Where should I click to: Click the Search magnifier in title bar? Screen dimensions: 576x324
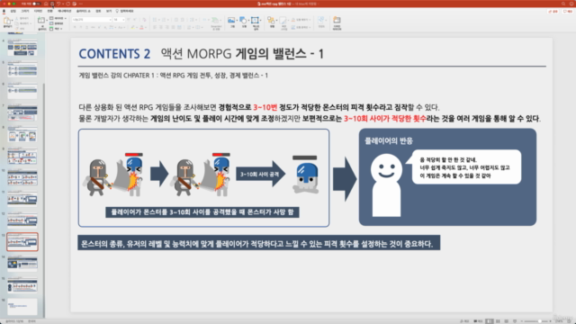(563, 4)
